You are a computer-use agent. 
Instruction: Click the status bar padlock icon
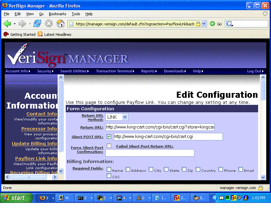(x=260, y=188)
